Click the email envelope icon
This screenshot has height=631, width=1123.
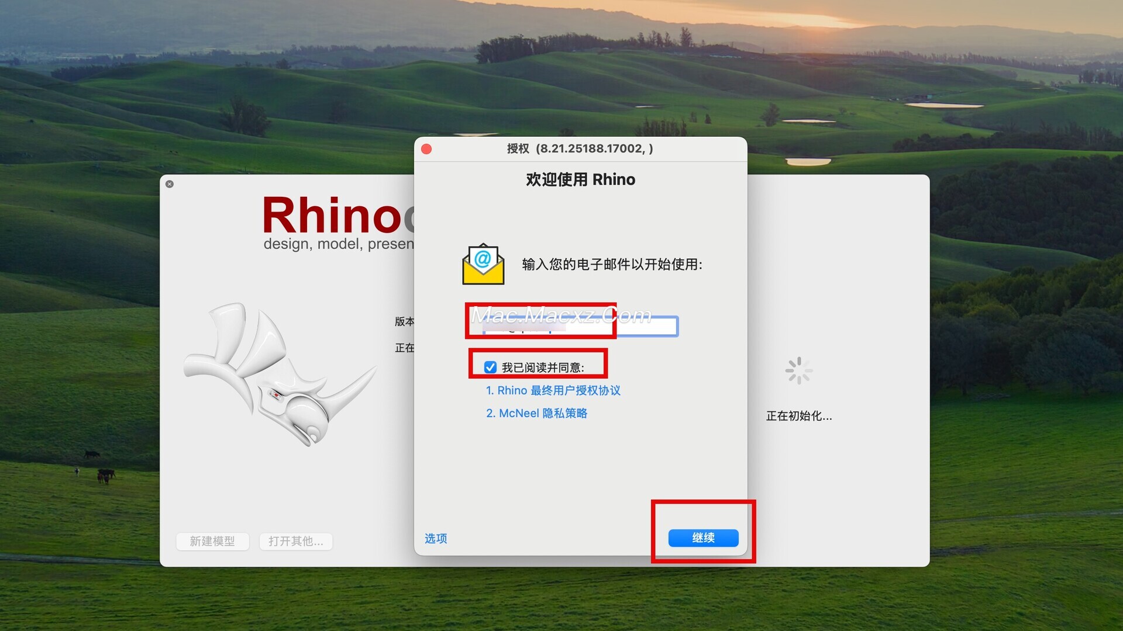pos(483,264)
